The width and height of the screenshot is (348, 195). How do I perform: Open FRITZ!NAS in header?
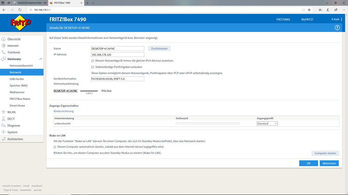coord(283,19)
